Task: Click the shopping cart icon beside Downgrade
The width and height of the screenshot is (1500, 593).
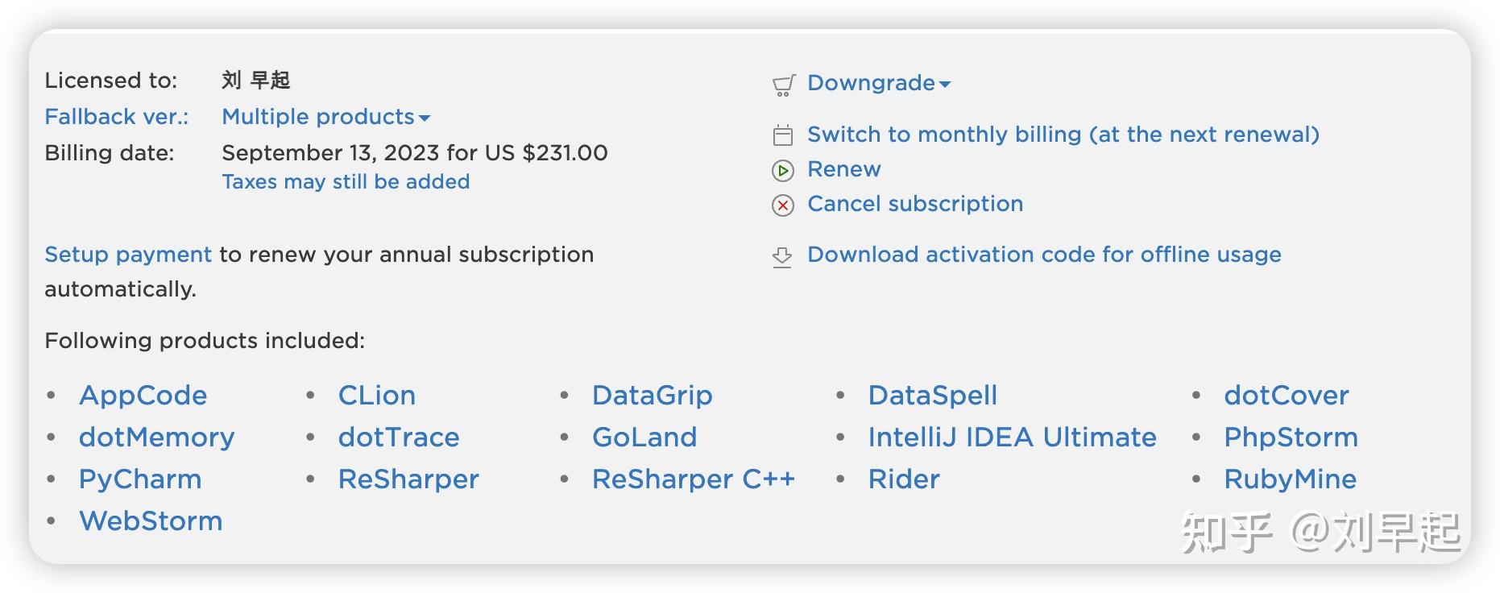Action: click(783, 85)
